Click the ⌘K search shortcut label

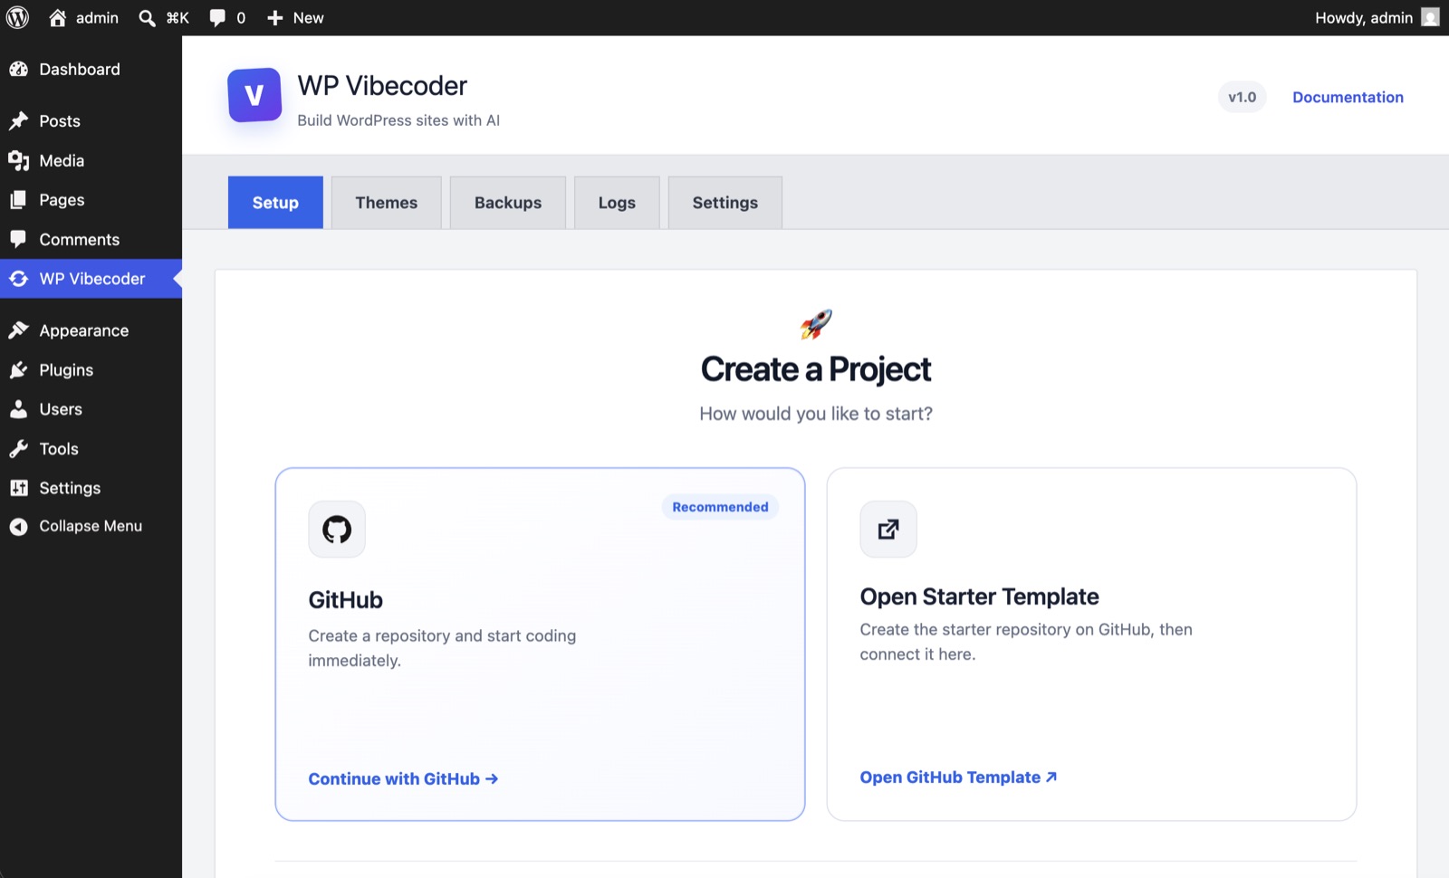(178, 18)
